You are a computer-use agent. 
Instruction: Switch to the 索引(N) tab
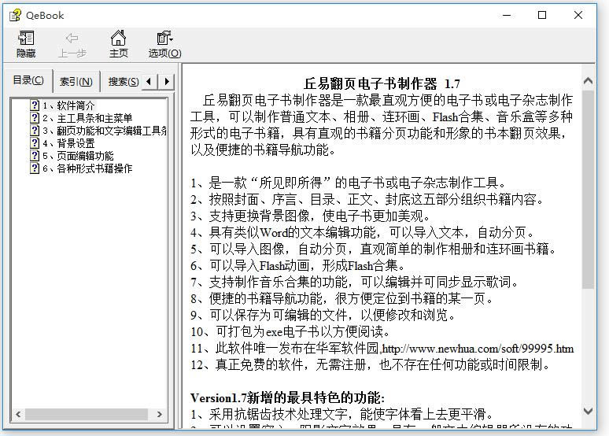click(76, 82)
